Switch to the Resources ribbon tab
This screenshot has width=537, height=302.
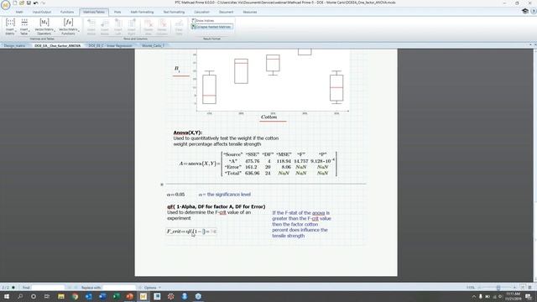coord(250,12)
